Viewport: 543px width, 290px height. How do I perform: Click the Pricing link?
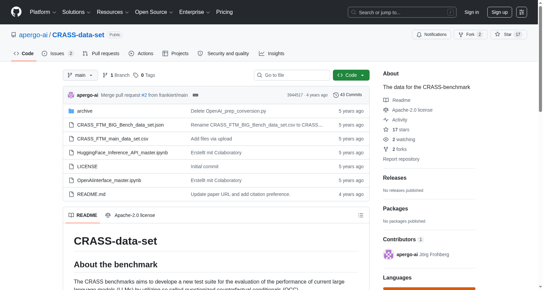click(224, 12)
